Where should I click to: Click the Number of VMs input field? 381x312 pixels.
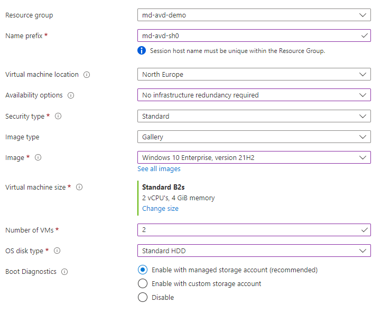[x=248, y=230]
